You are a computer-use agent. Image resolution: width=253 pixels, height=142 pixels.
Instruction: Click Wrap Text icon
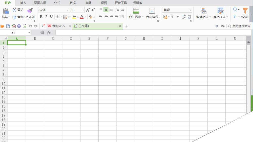click(152, 11)
